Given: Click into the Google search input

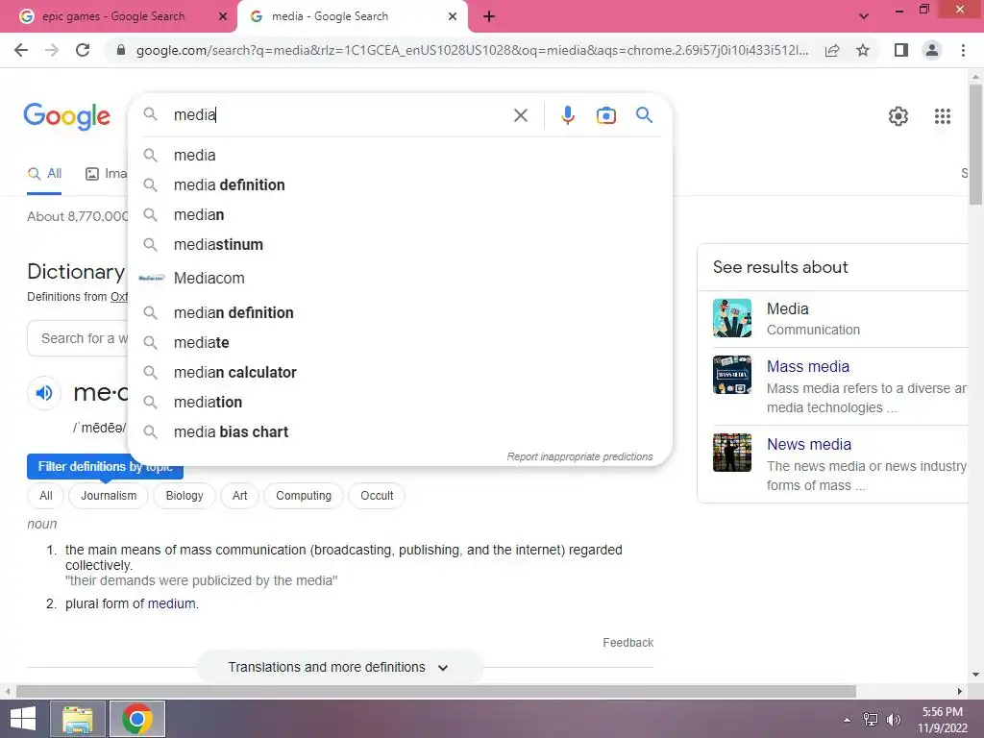Looking at the screenshot, I should pyautogui.click(x=339, y=115).
